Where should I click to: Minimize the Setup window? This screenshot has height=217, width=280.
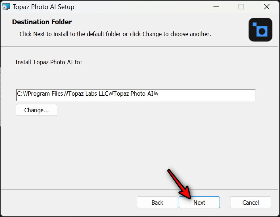216,7
